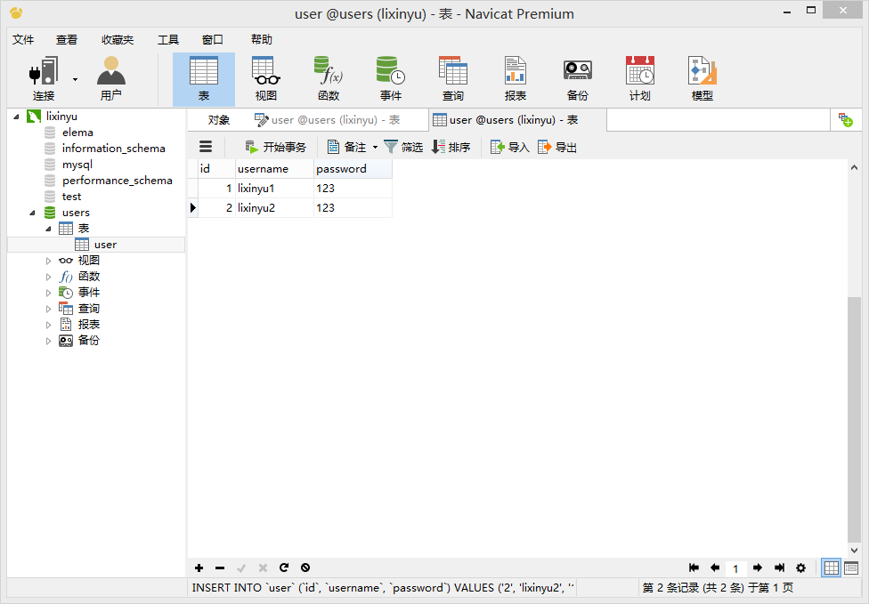Click the refresh icon in bottom bar
Screen dimensions: 869x604
click(284, 568)
